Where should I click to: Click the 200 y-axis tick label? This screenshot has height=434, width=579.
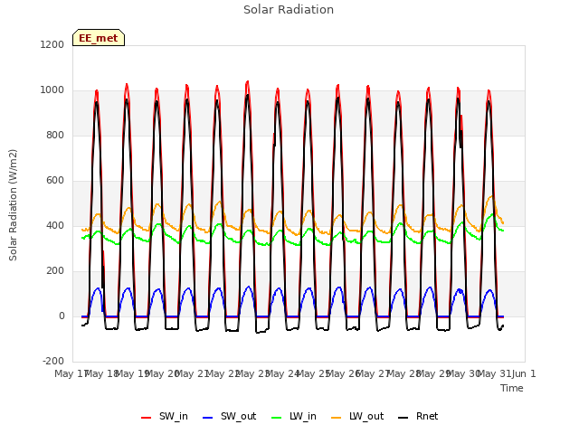pos(55,271)
